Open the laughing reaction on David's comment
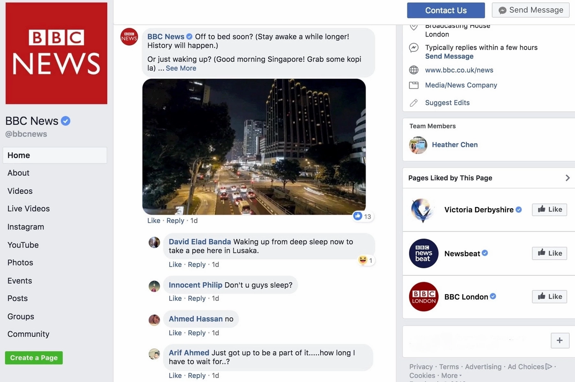 366,260
